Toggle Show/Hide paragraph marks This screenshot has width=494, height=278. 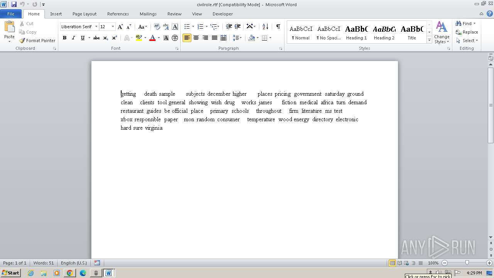pos(278,27)
